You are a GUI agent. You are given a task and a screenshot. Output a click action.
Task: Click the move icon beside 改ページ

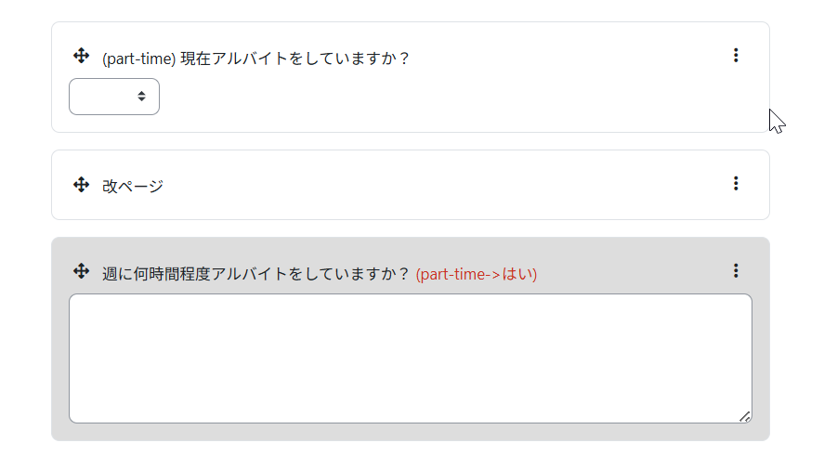[x=81, y=184]
